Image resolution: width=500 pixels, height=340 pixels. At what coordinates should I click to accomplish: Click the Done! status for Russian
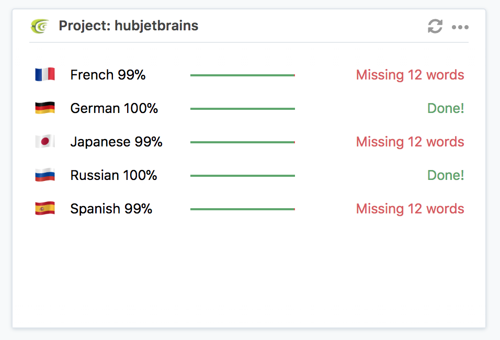point(446,175)
